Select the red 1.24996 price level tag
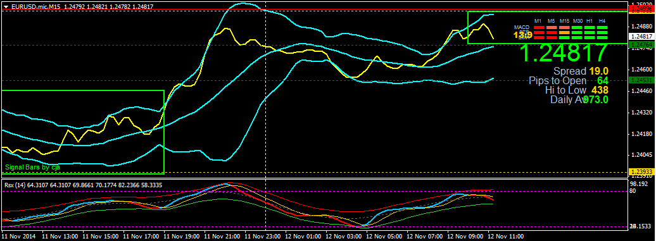This screenshot has height=241, width=656. point(642,9)
